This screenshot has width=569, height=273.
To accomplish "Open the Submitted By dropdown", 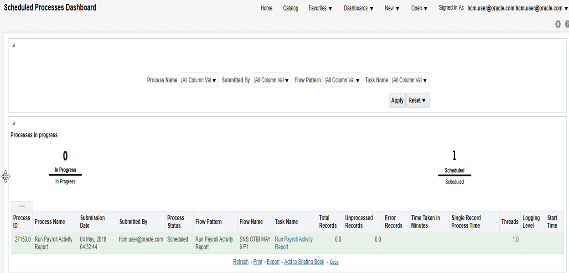I will (x=271, y=80).
